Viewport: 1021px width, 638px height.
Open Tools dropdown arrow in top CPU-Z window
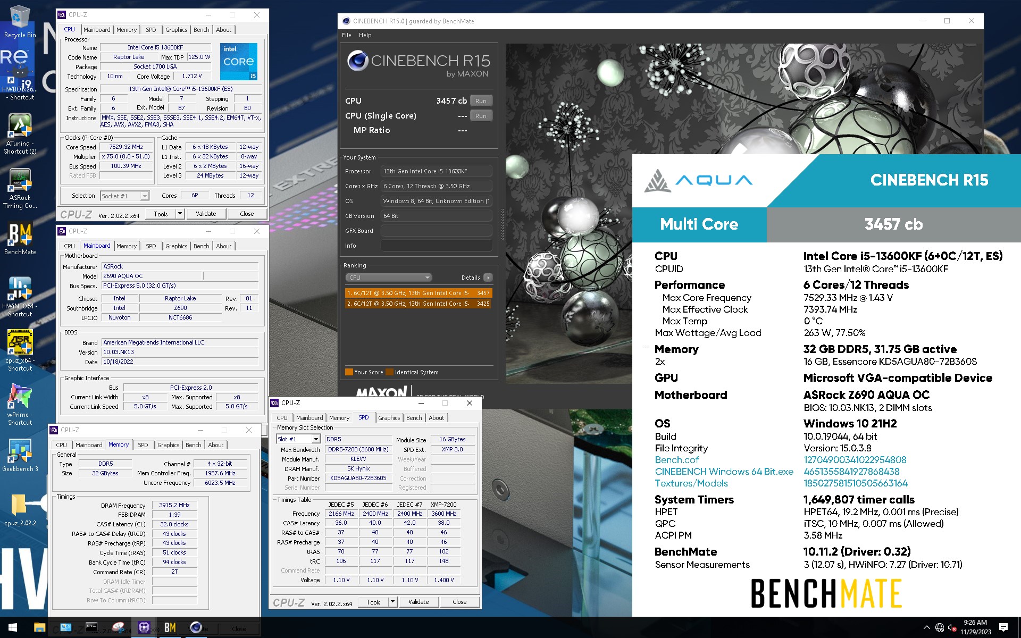click(180, 214)
